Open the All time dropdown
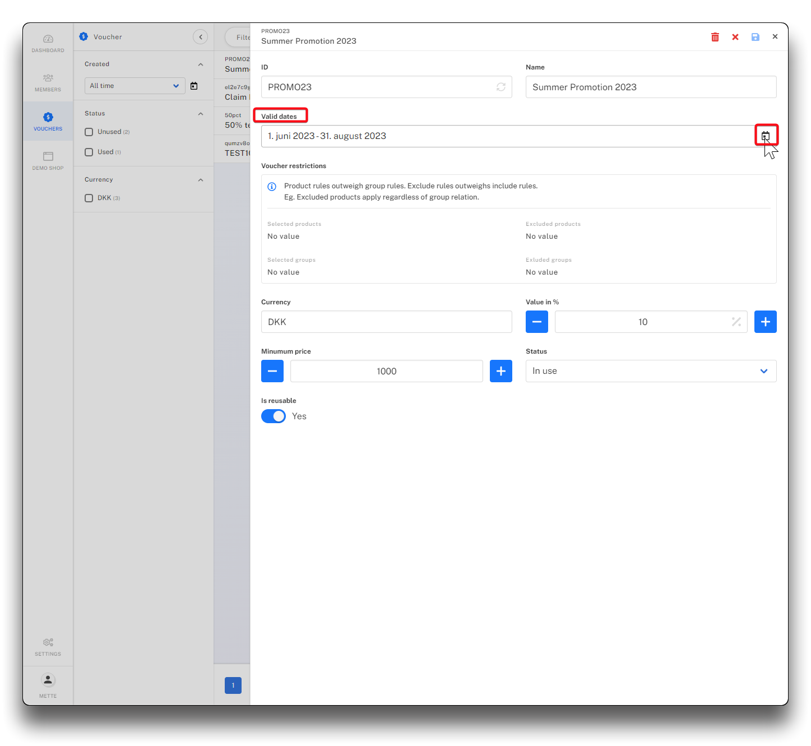The height and width of the screenshot is (746, 811). [135, 86]
